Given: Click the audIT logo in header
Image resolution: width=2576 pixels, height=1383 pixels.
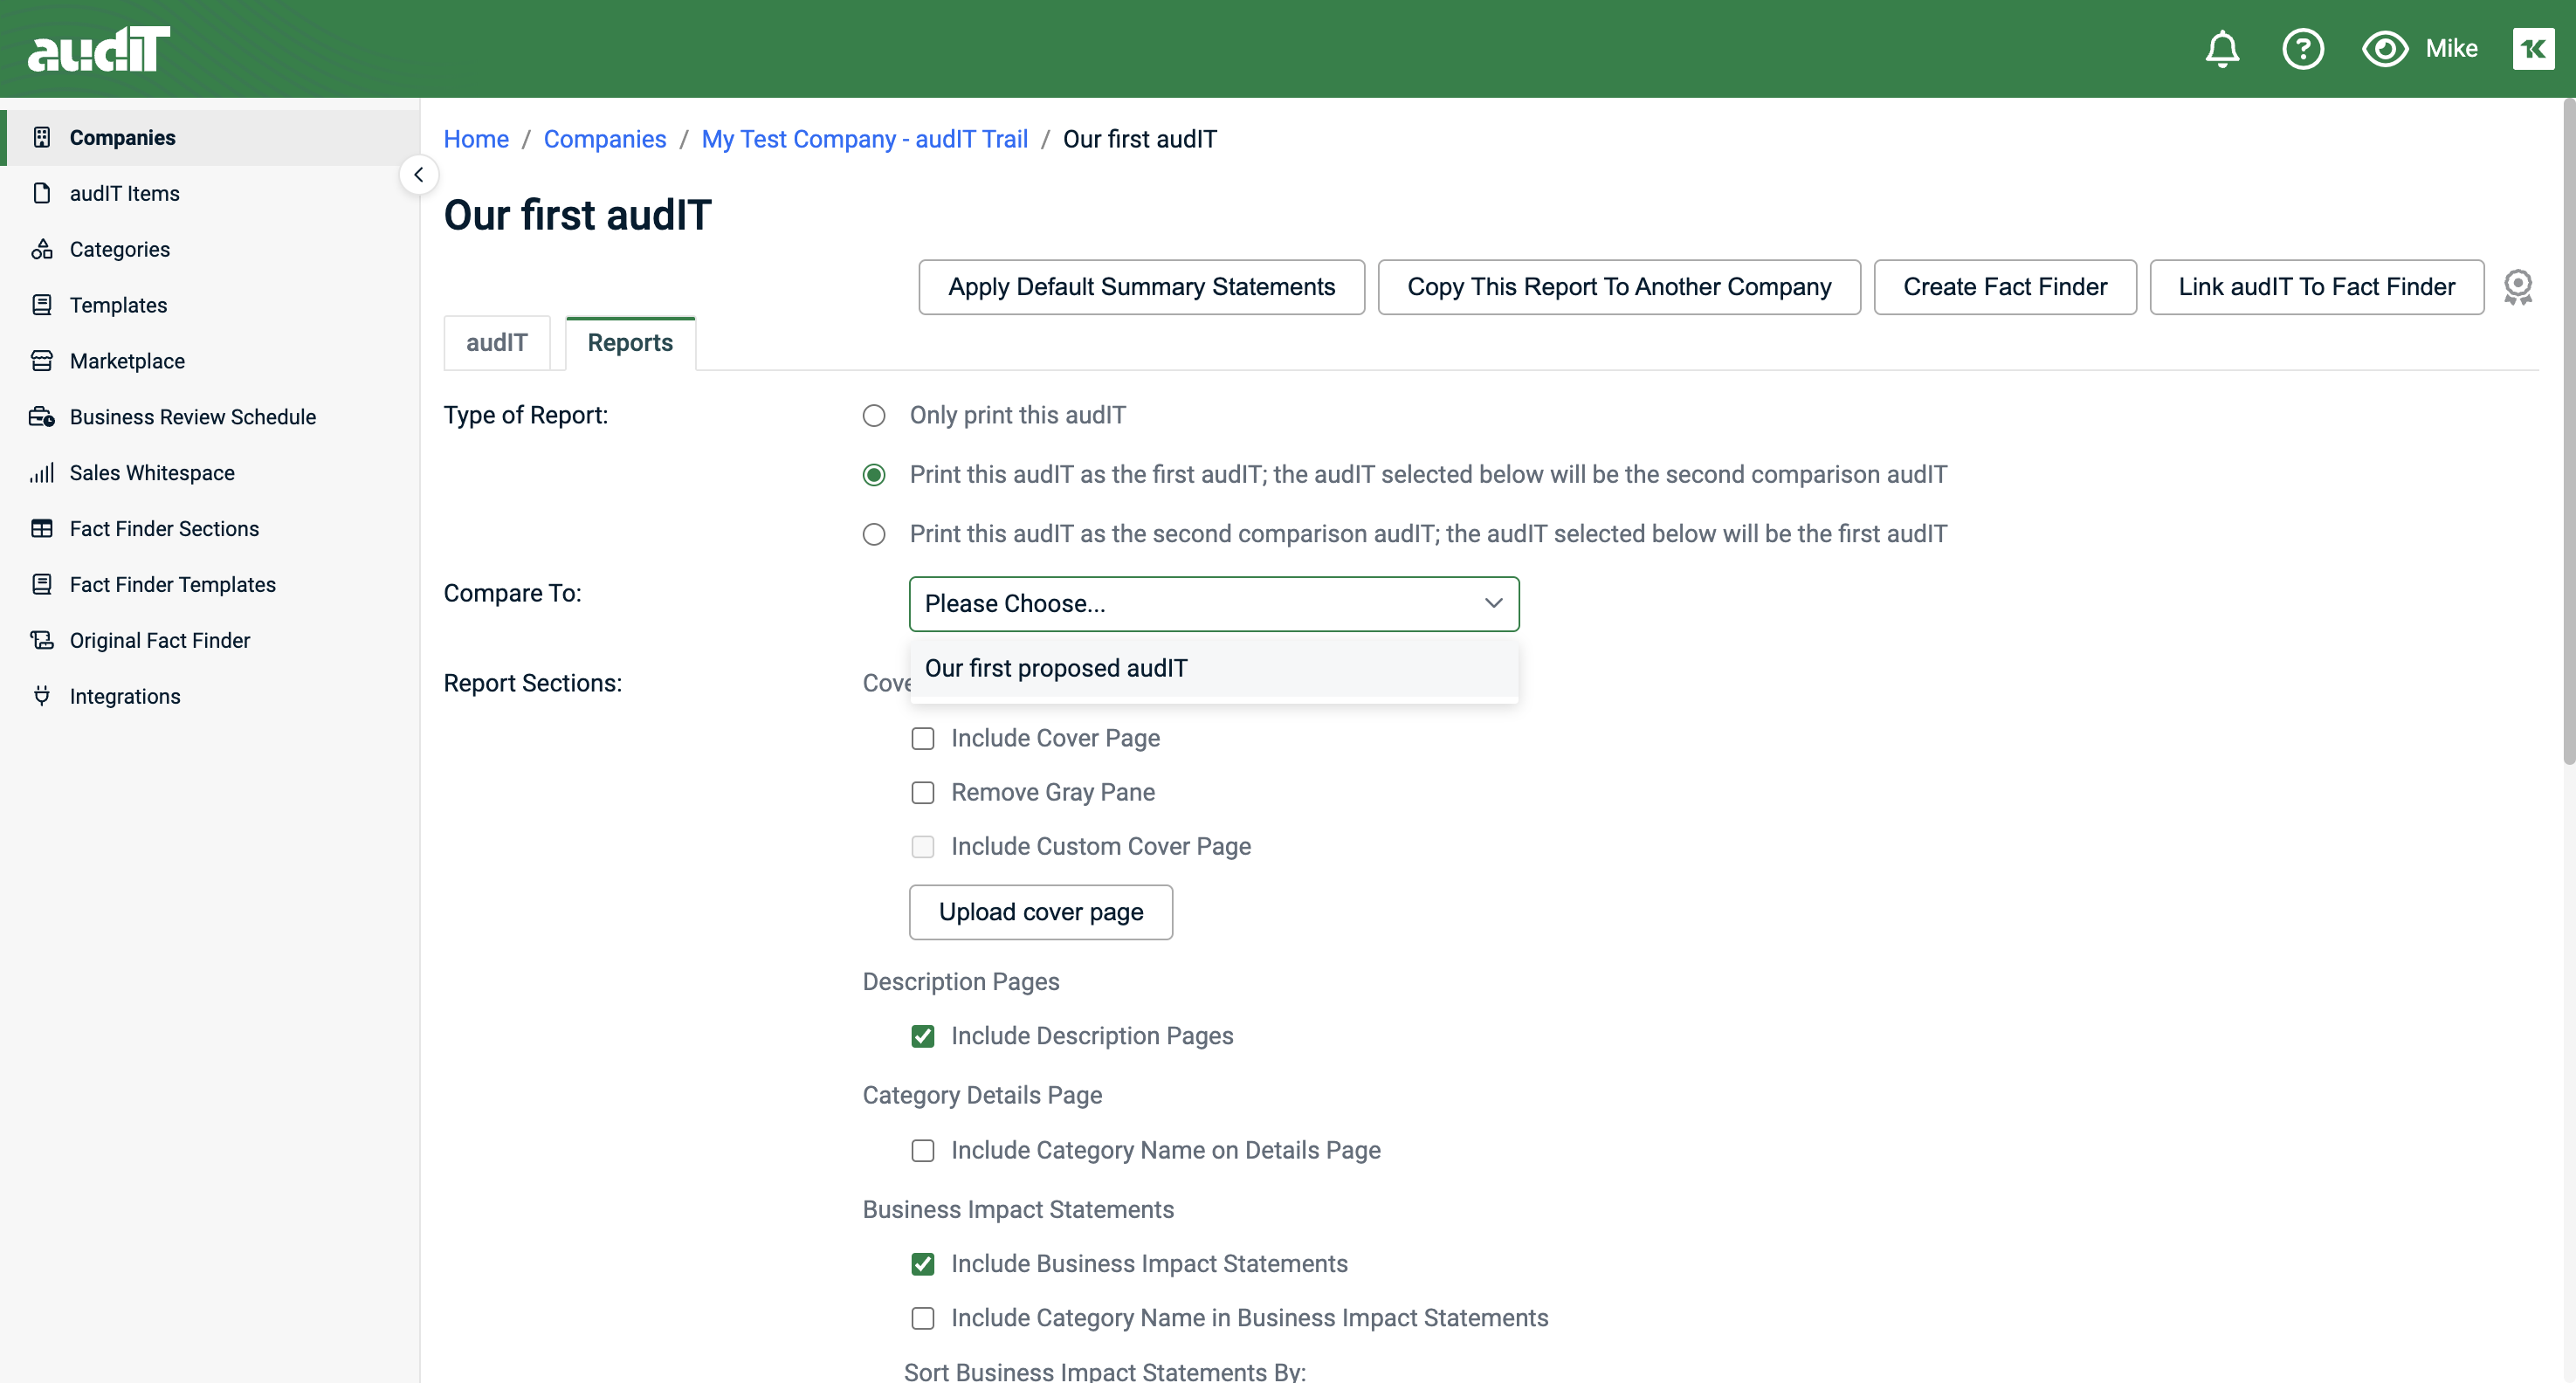Looking at the screenshot, I should coord(98,49).
